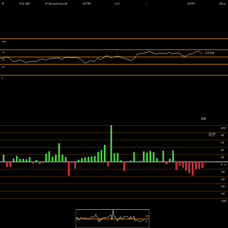The image size is (228, 228).
Task: Click the 60 label on MR axis
Action: tap(223, 143)
